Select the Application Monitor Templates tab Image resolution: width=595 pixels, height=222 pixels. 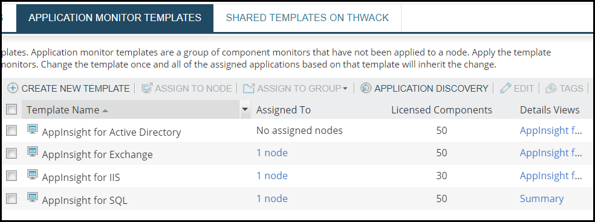(115, 18)
